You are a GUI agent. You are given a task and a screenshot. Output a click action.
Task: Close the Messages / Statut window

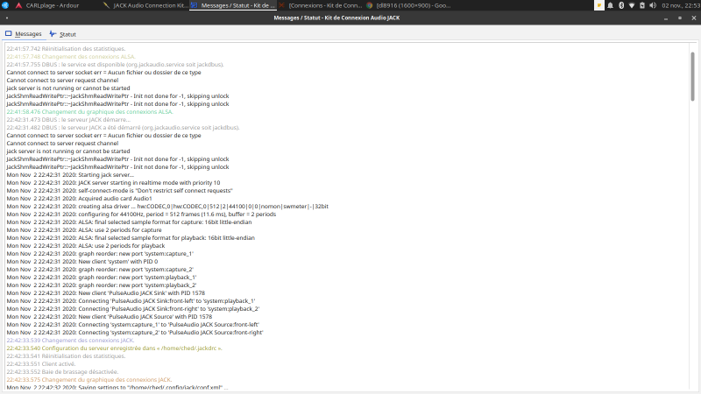pos(693,18)
